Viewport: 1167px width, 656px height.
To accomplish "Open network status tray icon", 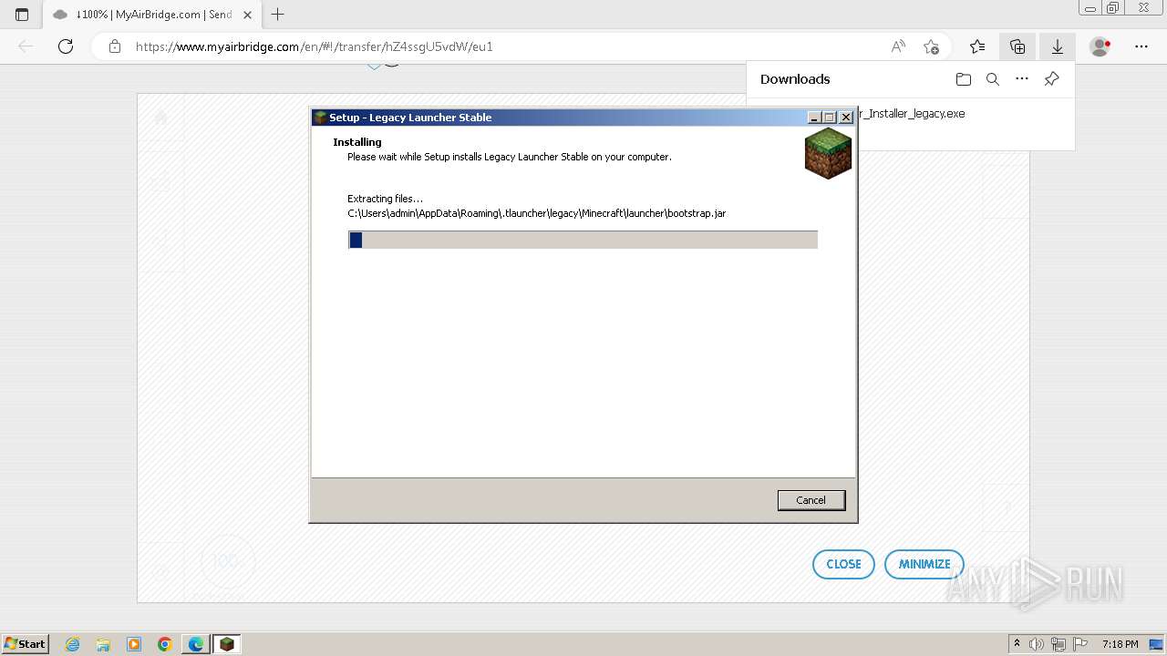I will (1059, 644).
